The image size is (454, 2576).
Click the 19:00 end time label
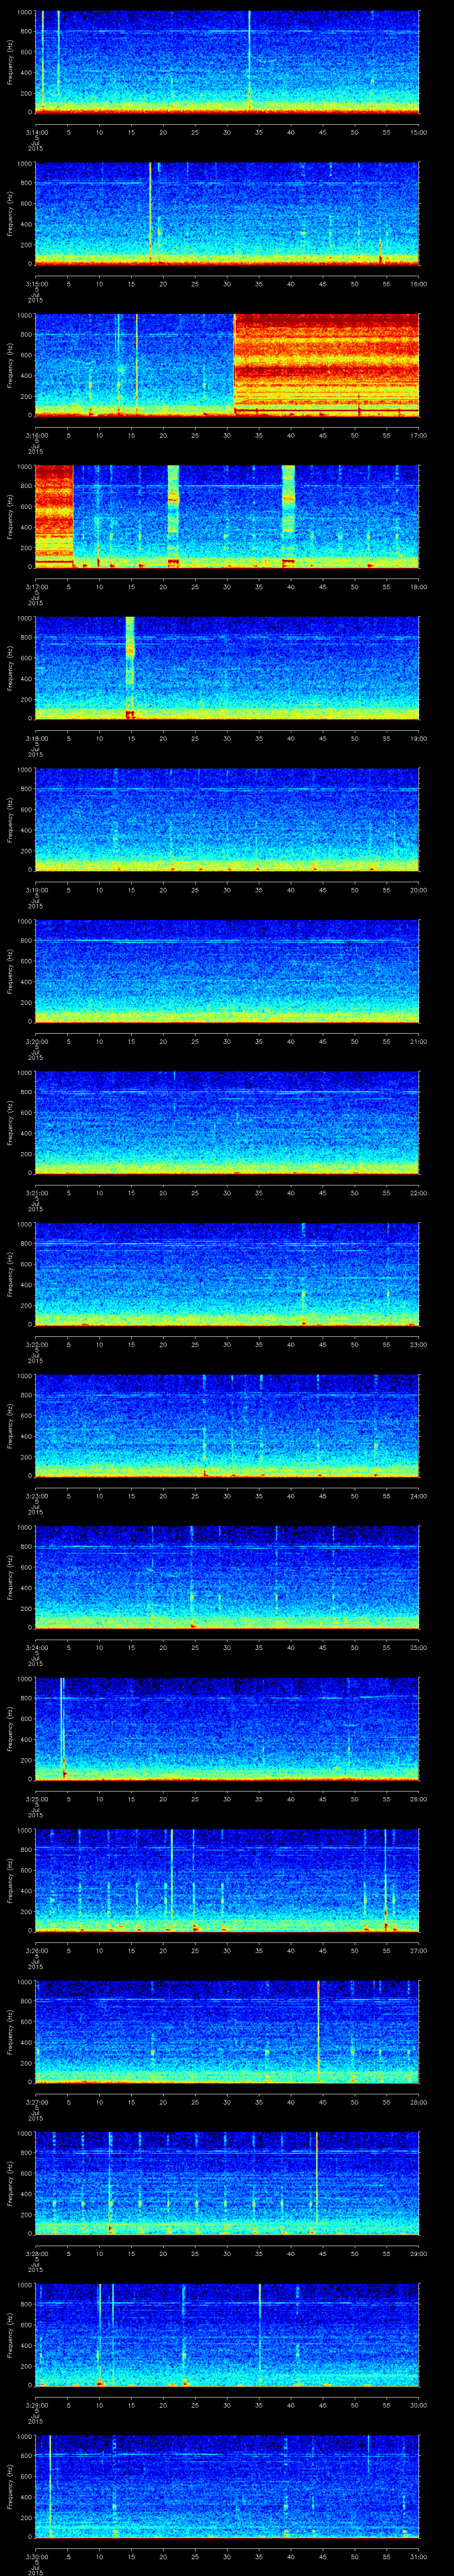(x=418, y=738)
